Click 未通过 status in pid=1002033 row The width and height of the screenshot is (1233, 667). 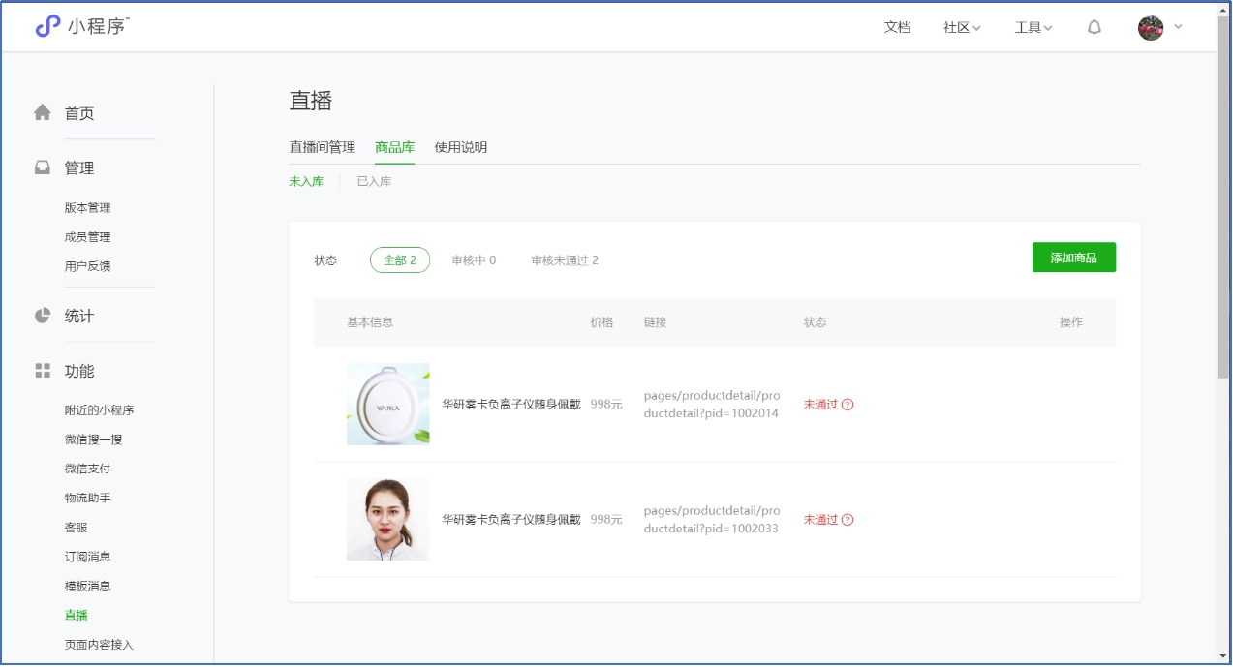click(x=820, y=520)
